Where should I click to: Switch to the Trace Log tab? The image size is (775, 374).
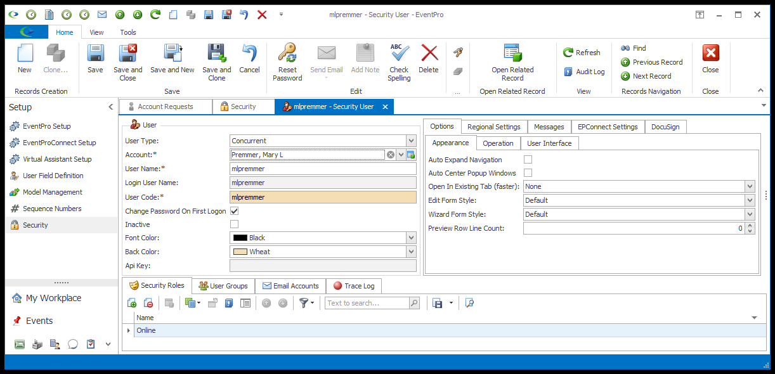click(x=354, y=286)
